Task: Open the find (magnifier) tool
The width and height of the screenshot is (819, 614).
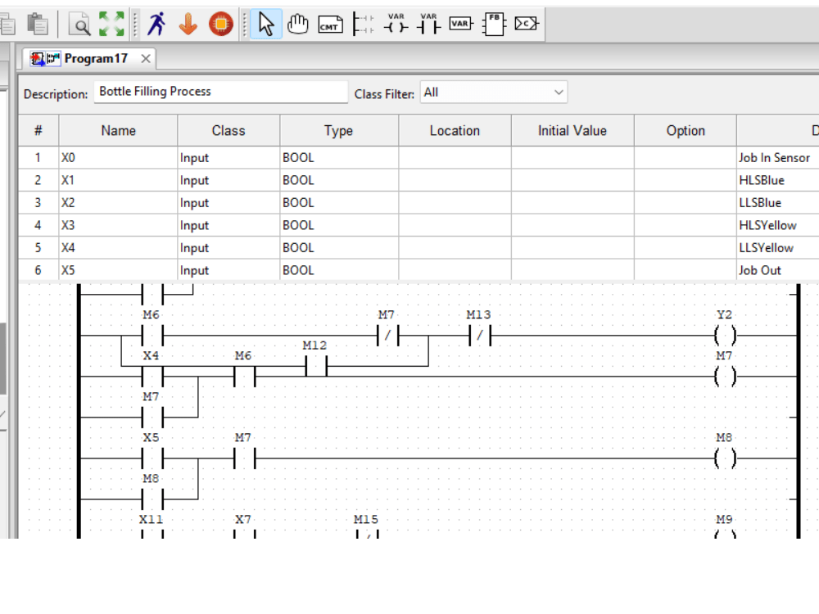Action: (x=79, y=24)
